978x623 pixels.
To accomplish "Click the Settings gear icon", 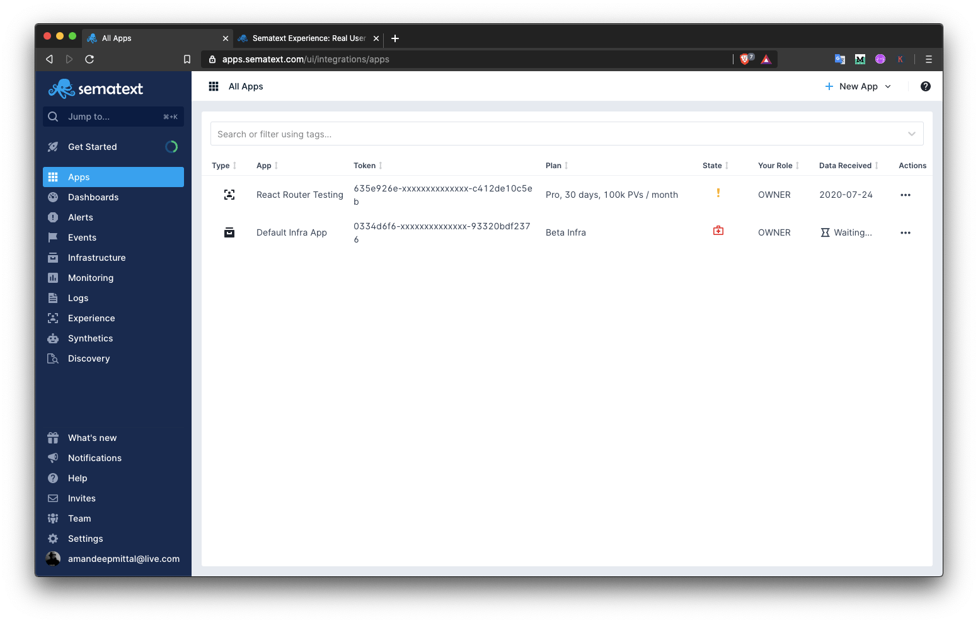I will tap(53, 539).
